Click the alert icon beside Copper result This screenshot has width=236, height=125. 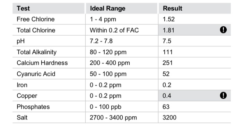(223, 95)
